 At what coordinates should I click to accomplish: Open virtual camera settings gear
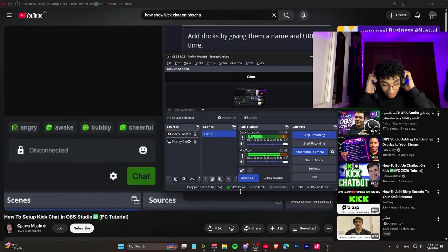(332, 152)
